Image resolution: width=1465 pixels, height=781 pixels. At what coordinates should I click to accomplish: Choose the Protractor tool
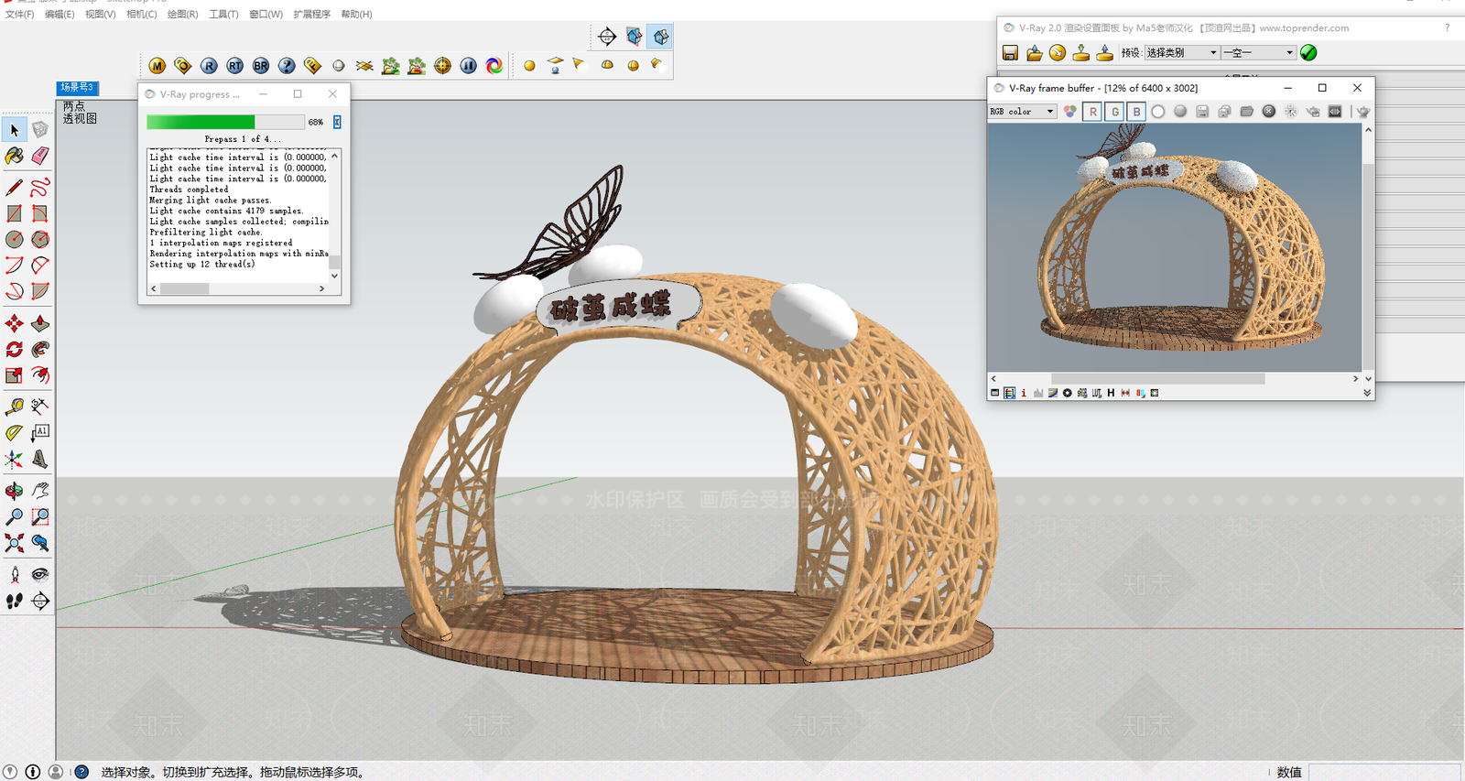point(15,432)
